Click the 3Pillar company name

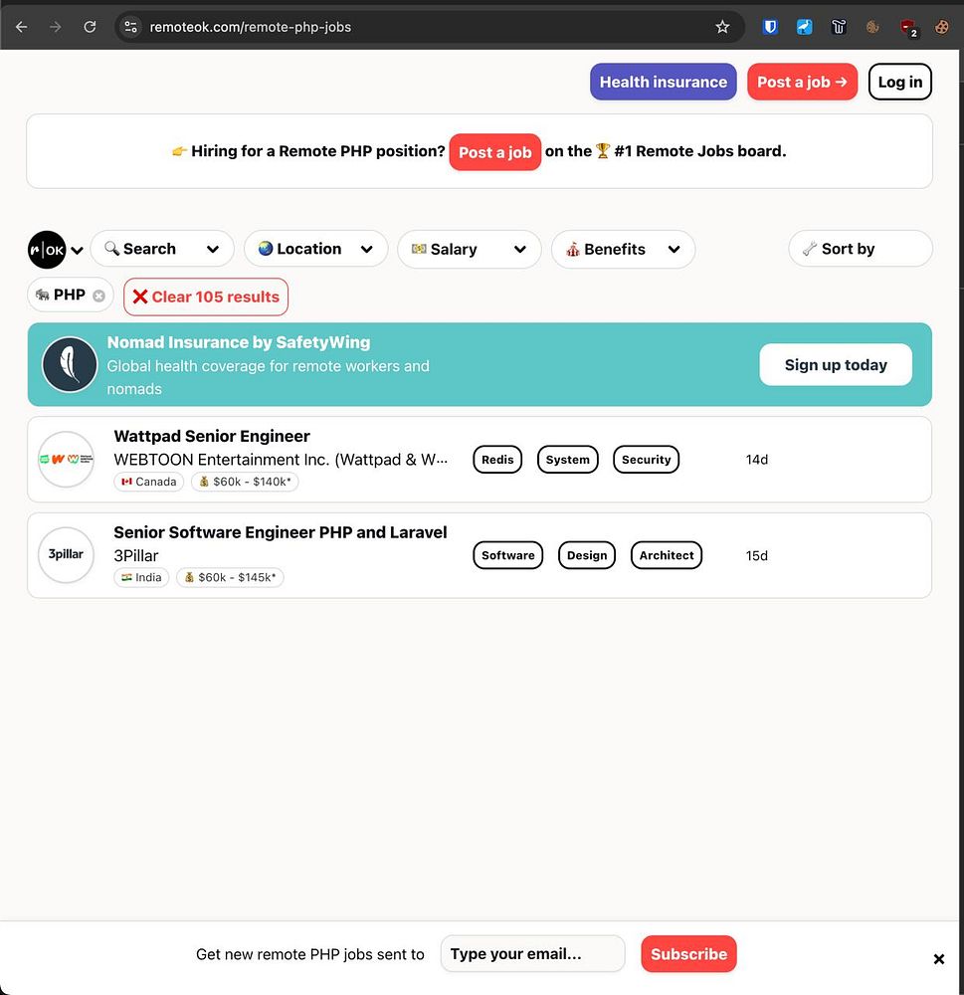pos(136,556)
